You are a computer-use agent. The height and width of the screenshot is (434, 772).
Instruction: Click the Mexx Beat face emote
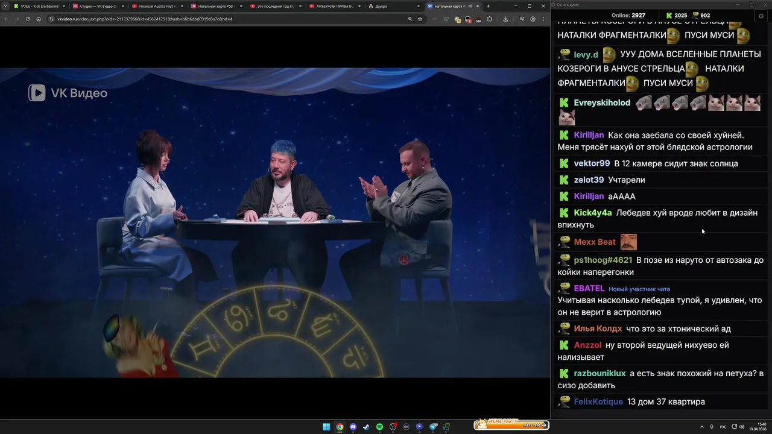(628, 242)
